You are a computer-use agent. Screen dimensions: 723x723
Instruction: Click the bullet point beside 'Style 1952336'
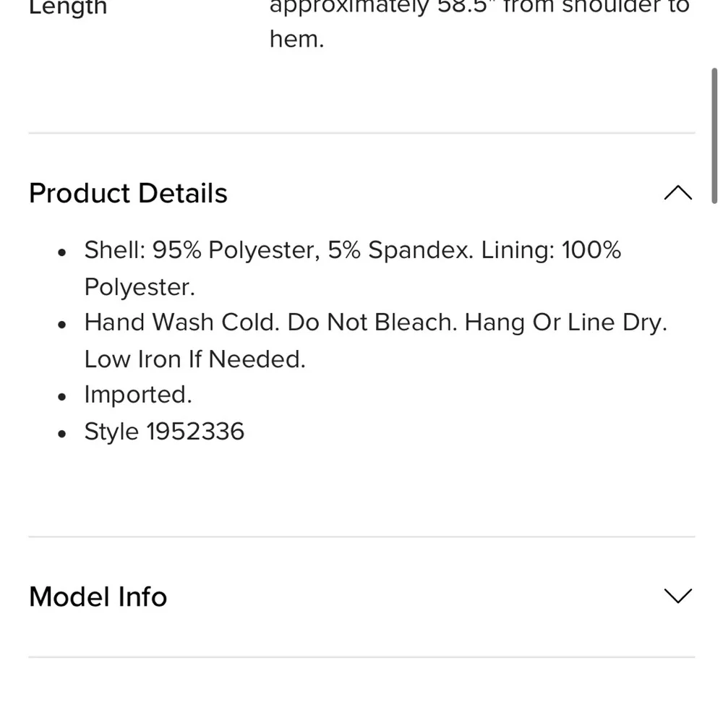[62, 433]
